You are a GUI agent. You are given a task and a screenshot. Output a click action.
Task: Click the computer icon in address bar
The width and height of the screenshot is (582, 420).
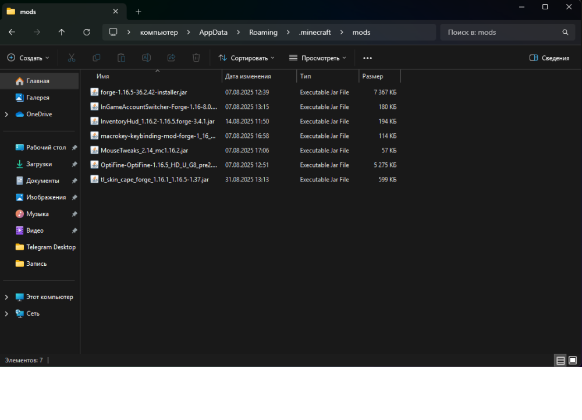113,32
